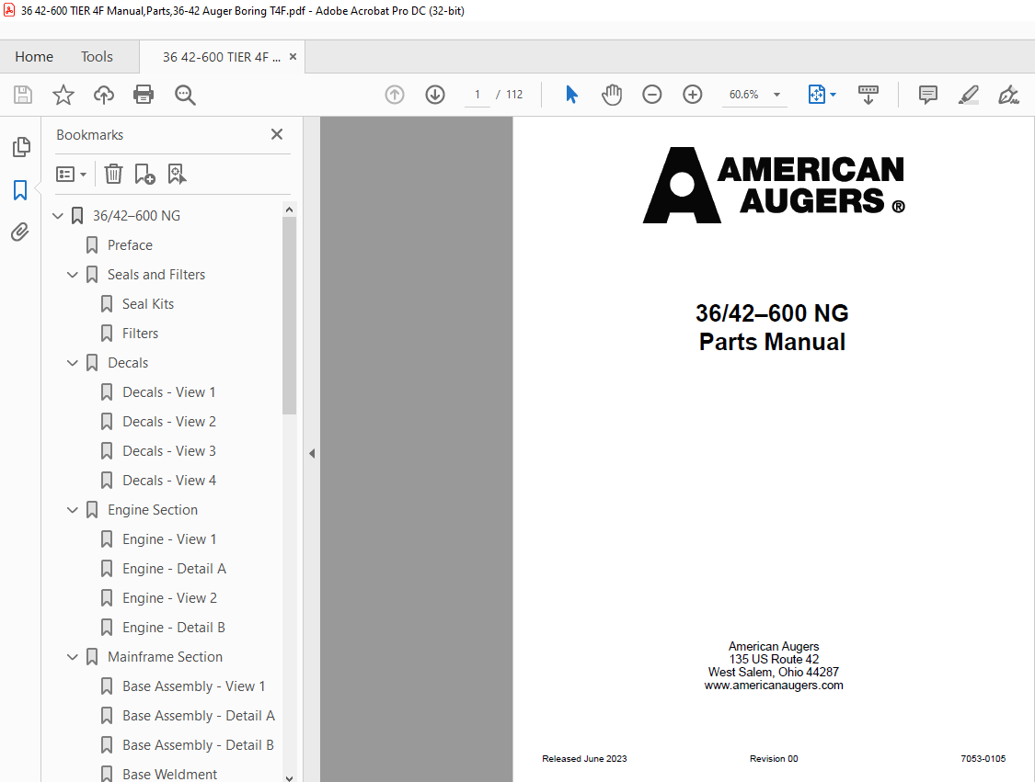Click the scrolling mode toolbar icon

point(868,95)
